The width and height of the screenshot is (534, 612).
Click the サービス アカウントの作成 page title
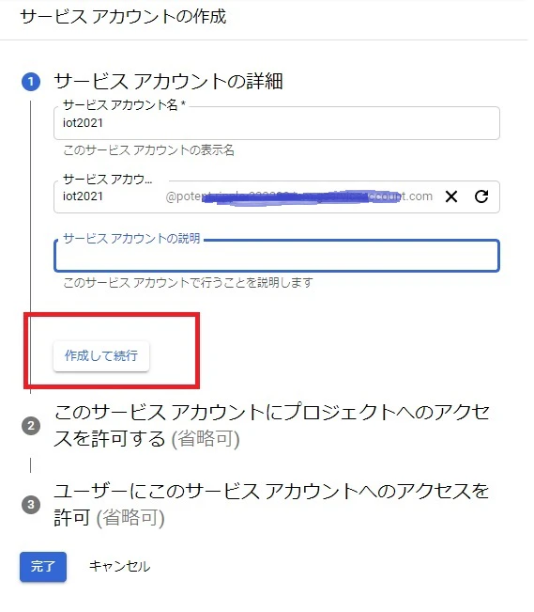coord(123,17)
